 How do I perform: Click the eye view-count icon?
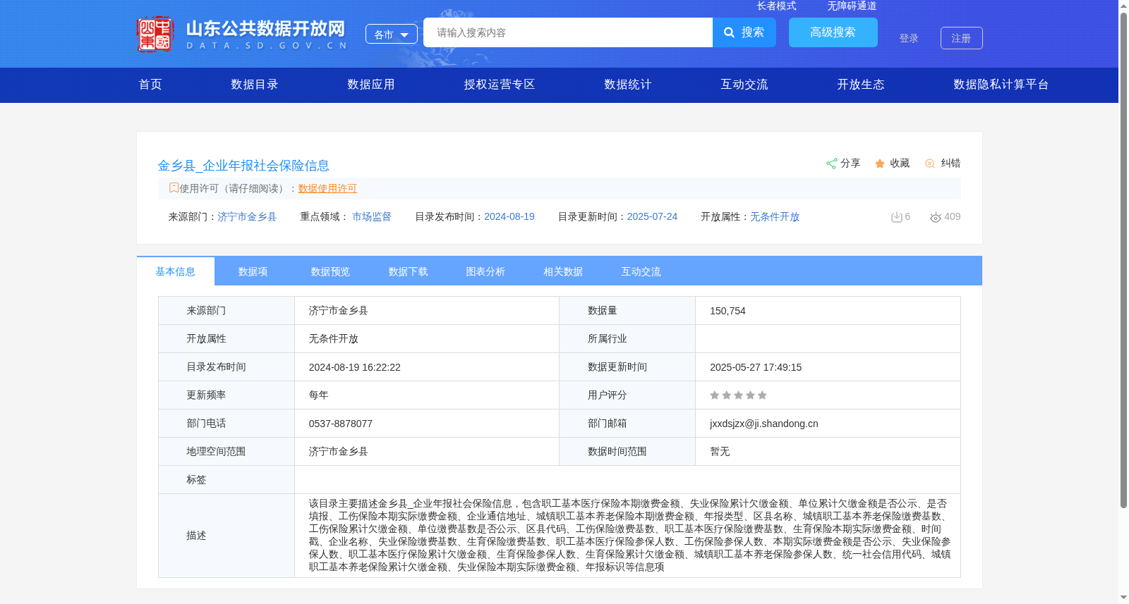pos(936,218)
